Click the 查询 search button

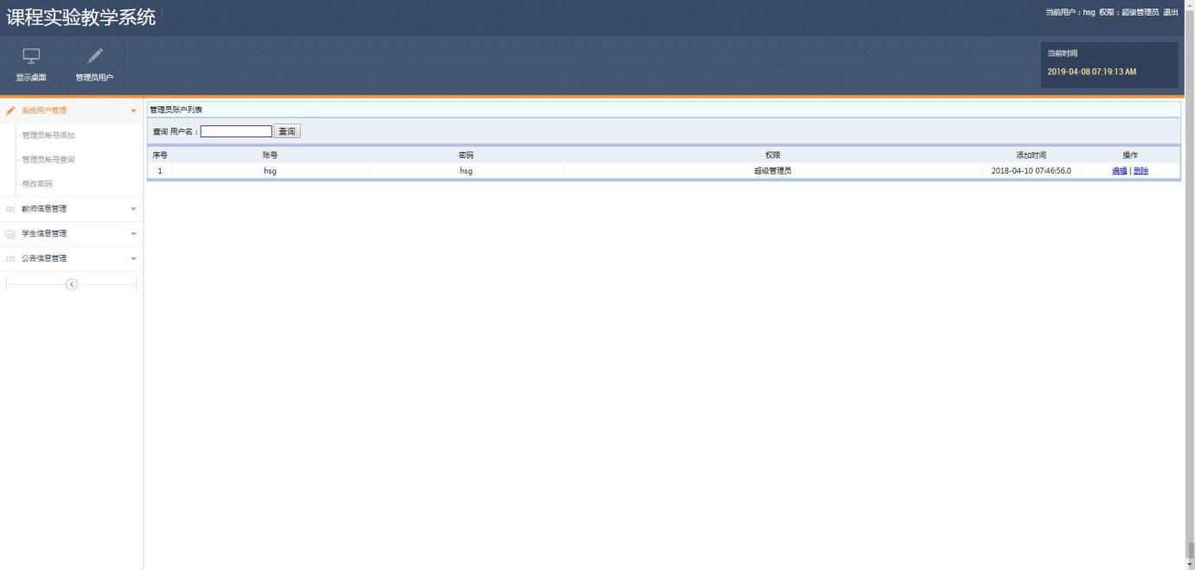(x=287, y=131)
